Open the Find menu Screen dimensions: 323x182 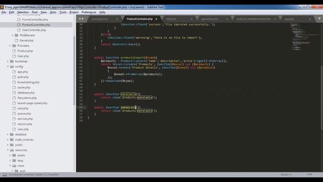click(x=35, y=12)
